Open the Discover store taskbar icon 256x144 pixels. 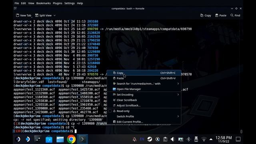coord(49,139)
